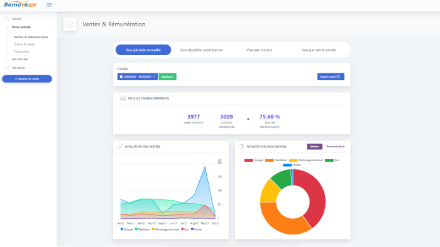Collapse the Votre activité section chevron
440x247 pixels.
[48, 27]
